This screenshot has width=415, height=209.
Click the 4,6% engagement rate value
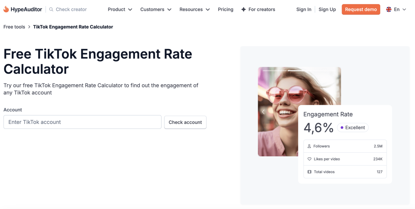tap(319, 128)
